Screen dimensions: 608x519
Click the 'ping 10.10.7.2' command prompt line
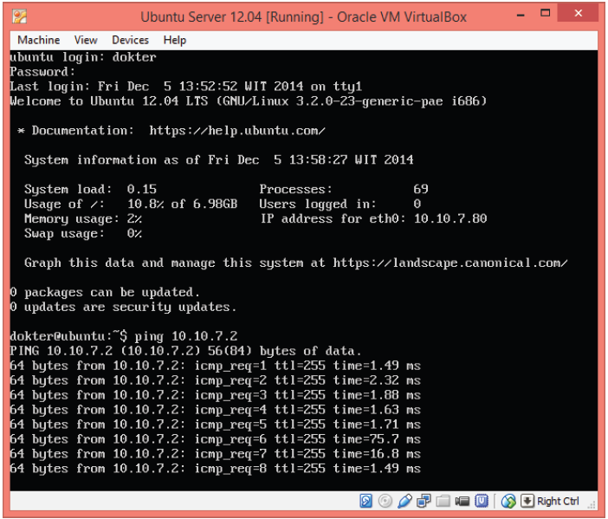pyautogui.click(x=124, y=336)
